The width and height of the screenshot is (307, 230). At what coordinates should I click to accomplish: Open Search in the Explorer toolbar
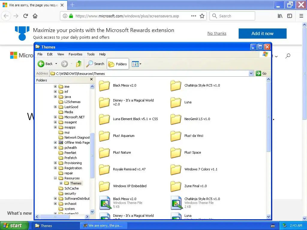click(95, 64)
